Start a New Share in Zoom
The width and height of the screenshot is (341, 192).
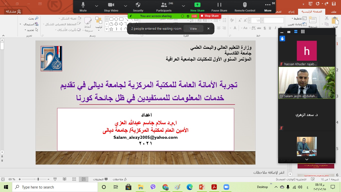197,7
